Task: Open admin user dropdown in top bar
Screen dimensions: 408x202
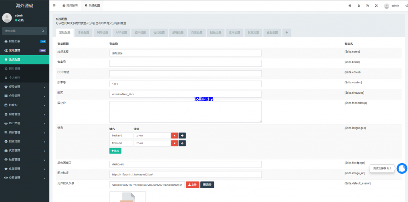Action: tap(391, 6)
